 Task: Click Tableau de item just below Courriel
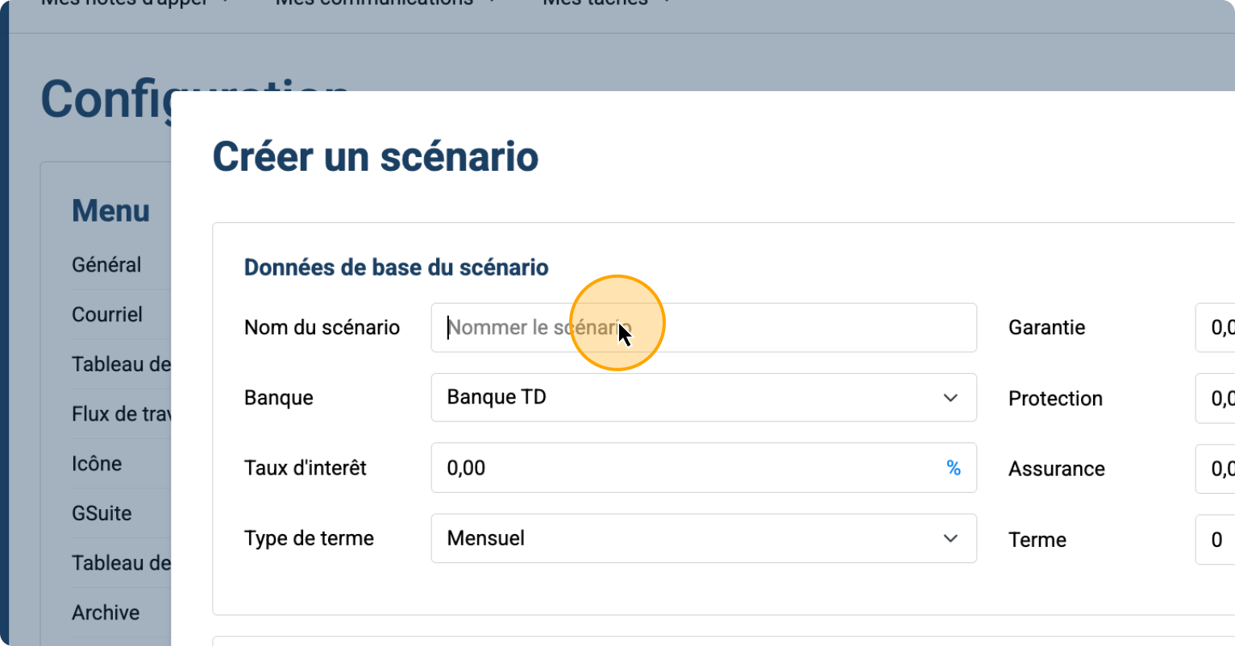tap(121, 365)
